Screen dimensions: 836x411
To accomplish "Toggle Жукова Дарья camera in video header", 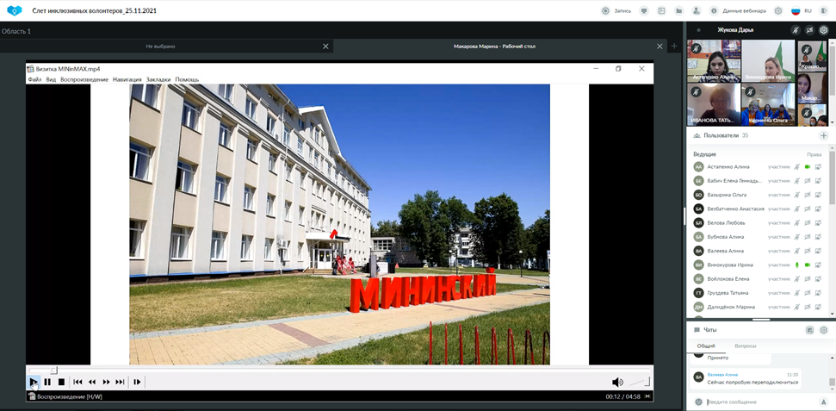I will pos(809,30).
